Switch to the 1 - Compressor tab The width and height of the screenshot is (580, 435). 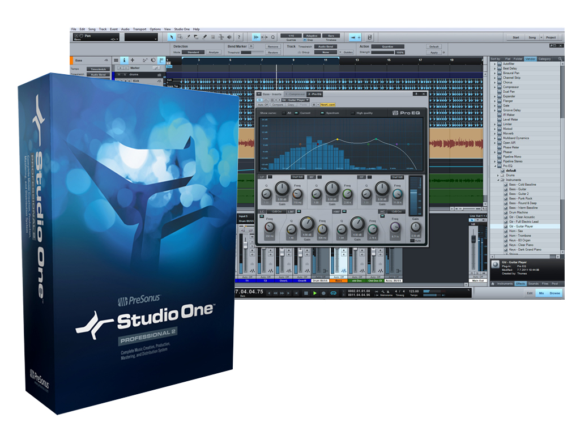click(294, 94)
